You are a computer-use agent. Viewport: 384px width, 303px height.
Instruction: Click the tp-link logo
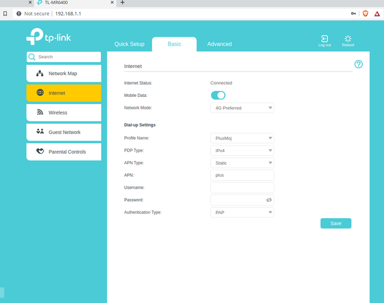point(49,37)
